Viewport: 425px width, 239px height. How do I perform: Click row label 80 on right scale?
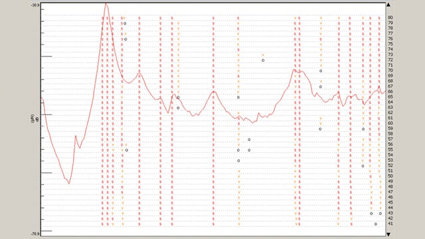(x=390, y=17)
